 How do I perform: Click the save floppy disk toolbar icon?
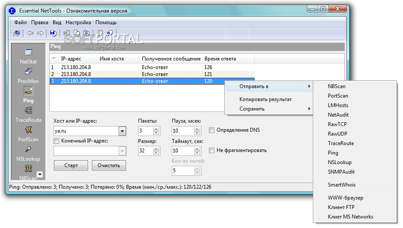tap(53, 33)
